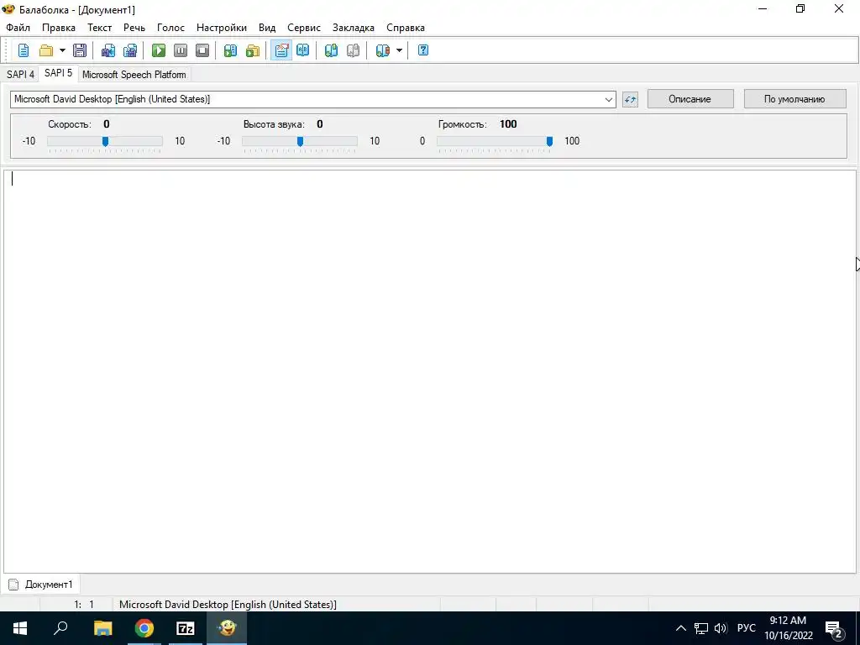Click the status bar voice name text
Screen dimensions: 860x645
[228, 605]
